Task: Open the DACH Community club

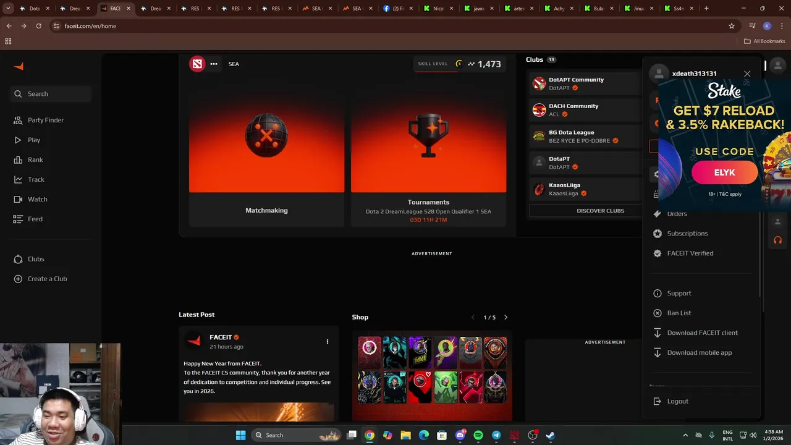Action: click(584, 110)
